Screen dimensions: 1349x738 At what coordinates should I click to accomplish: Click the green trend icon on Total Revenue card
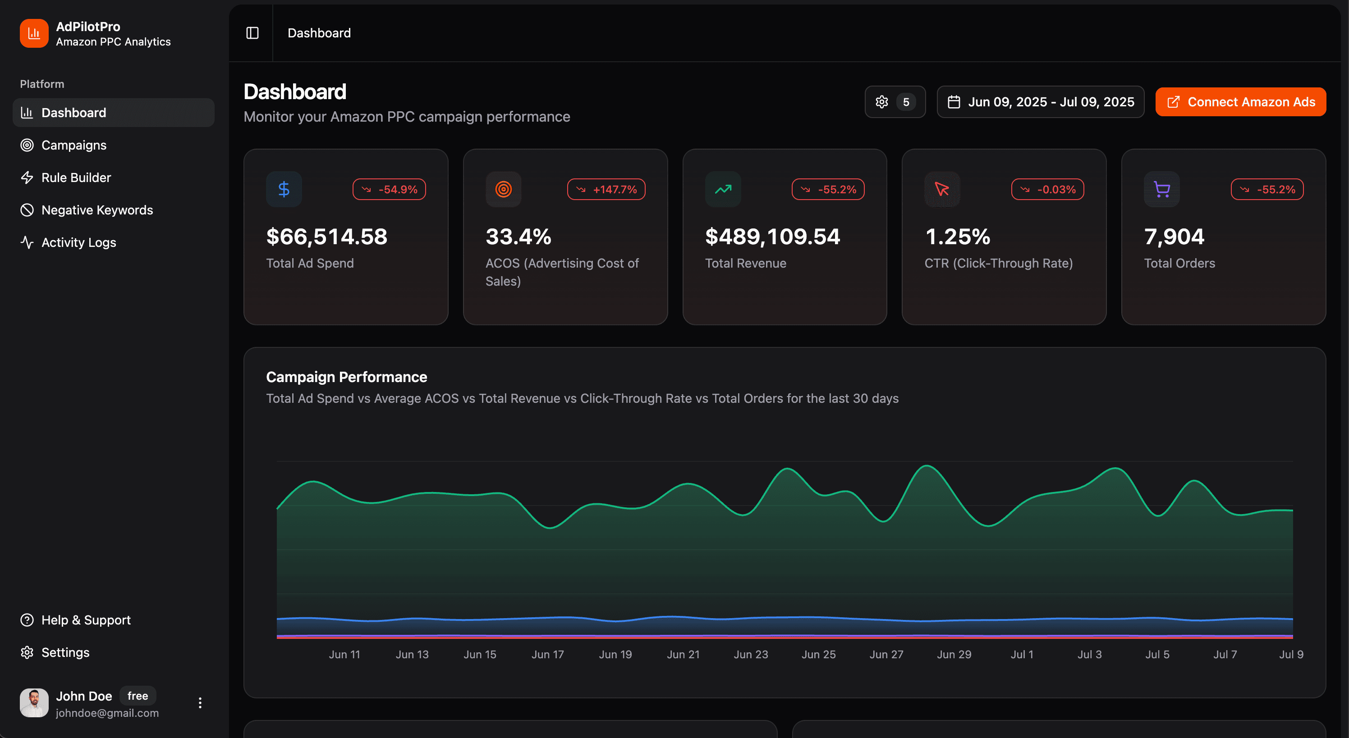point(723,189)
